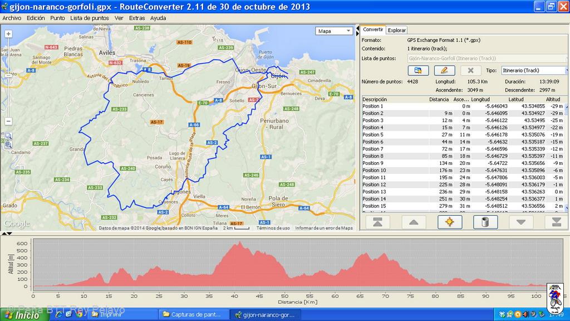
Task: Open the Mapa map type dropdown
Action: [334, 31]
